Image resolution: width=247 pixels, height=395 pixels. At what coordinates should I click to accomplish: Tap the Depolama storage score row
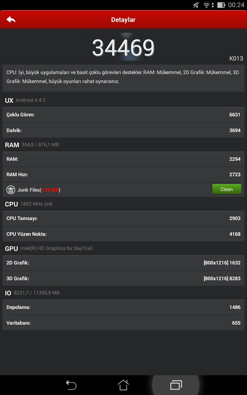click(x=124, y=307)
